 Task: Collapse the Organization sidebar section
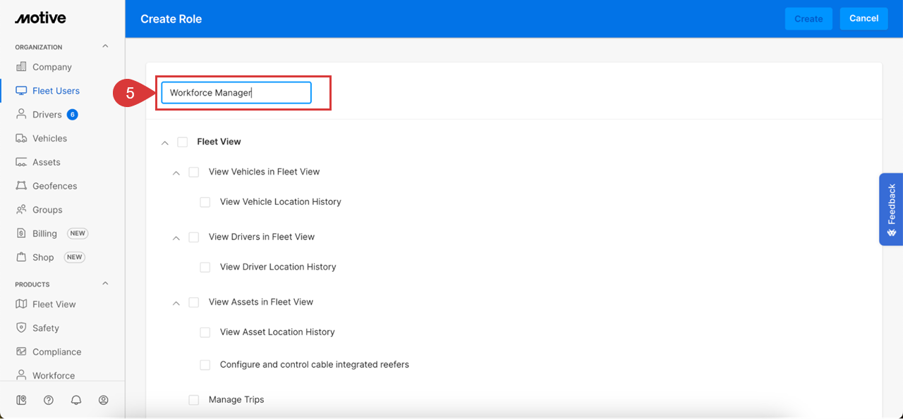[x=106, y=47]
